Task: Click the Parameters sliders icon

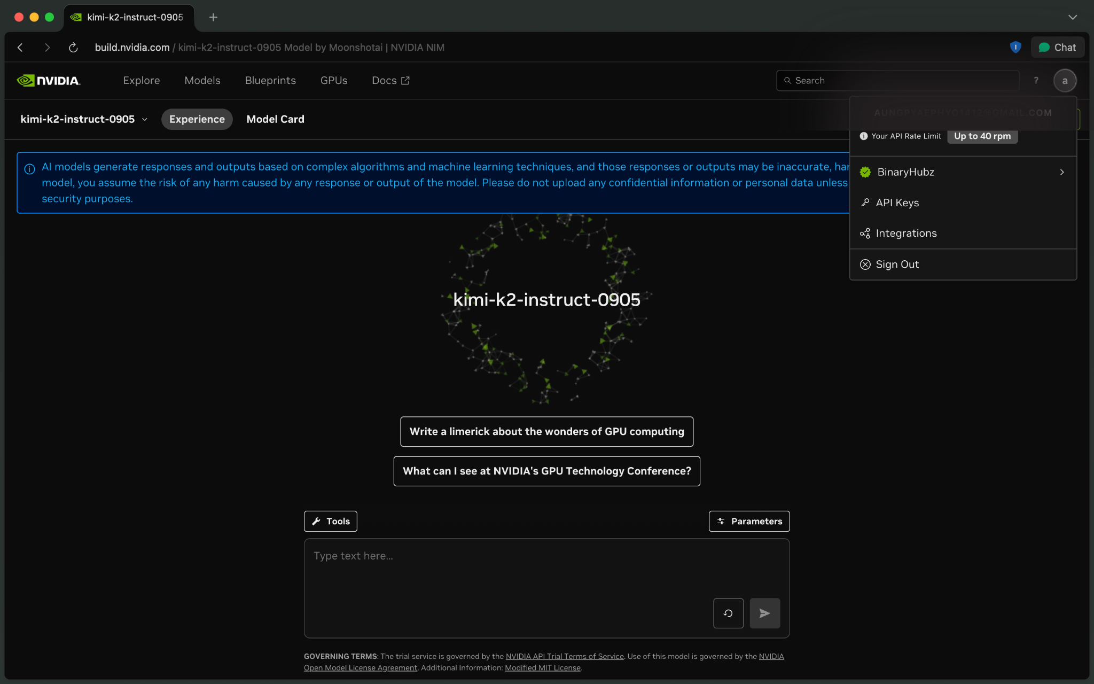Action: (x=722, y=521)
